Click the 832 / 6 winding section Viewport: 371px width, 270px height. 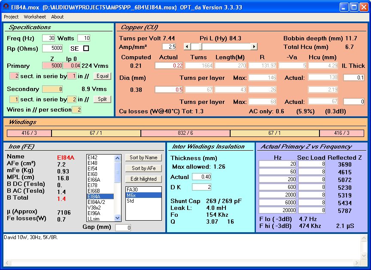(x=185, y=133)
